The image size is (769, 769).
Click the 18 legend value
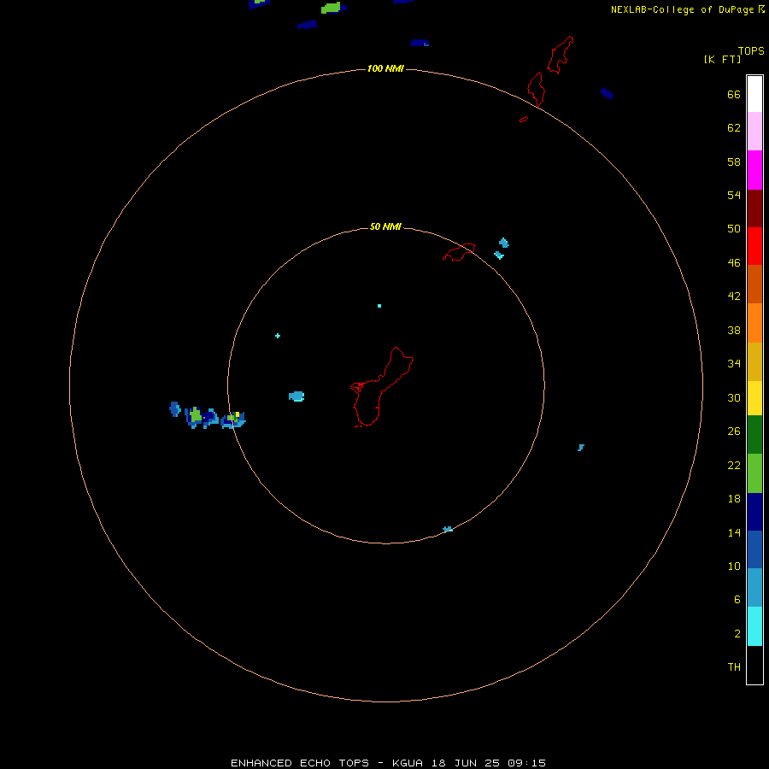[734, 499]
